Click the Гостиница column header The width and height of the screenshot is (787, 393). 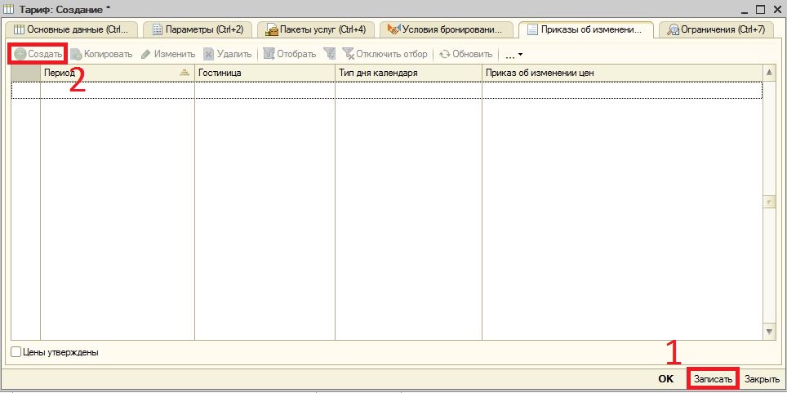point(265,73)
